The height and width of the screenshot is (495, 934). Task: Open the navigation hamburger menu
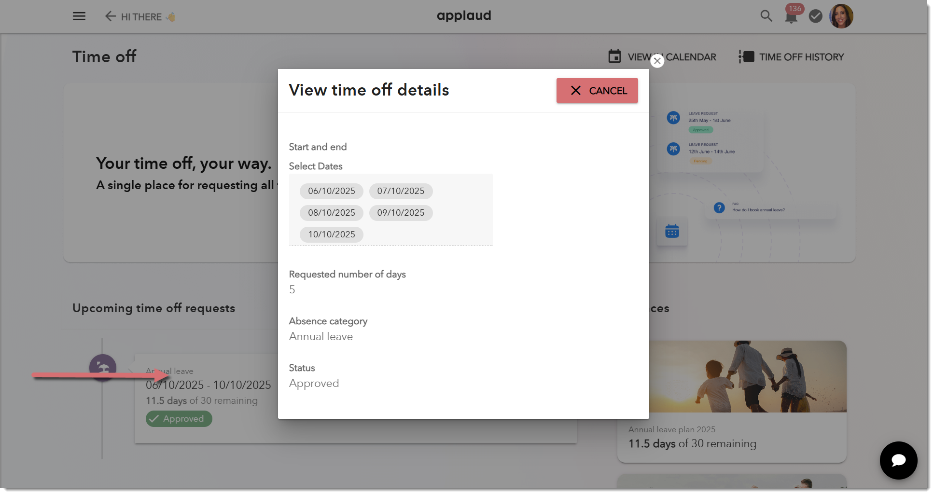(79, 16)
